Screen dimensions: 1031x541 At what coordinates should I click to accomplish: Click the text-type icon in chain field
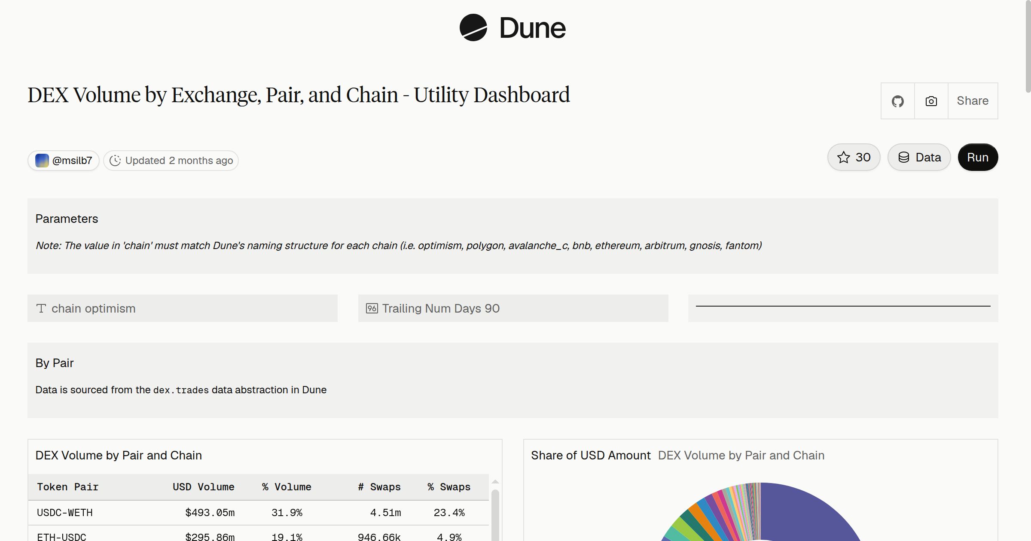point(41,308)
